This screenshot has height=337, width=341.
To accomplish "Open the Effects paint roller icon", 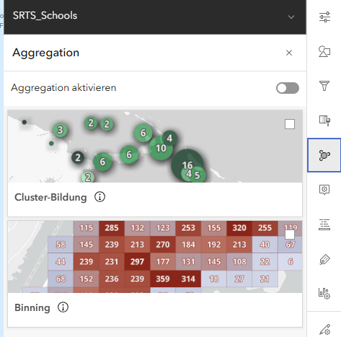I will (x=324, y=121).
